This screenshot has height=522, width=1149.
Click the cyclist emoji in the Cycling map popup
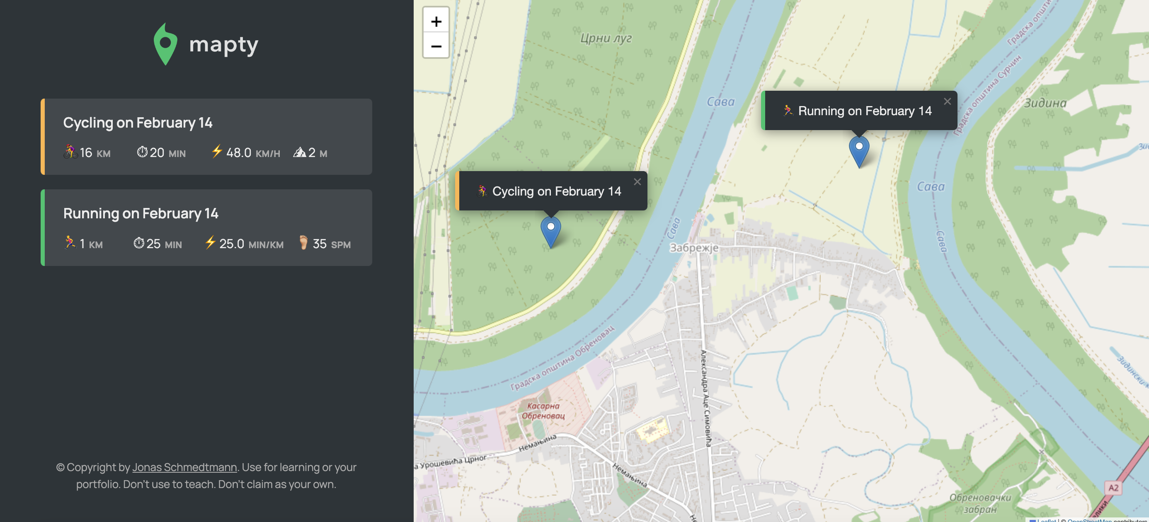click(x=482, y=191)
